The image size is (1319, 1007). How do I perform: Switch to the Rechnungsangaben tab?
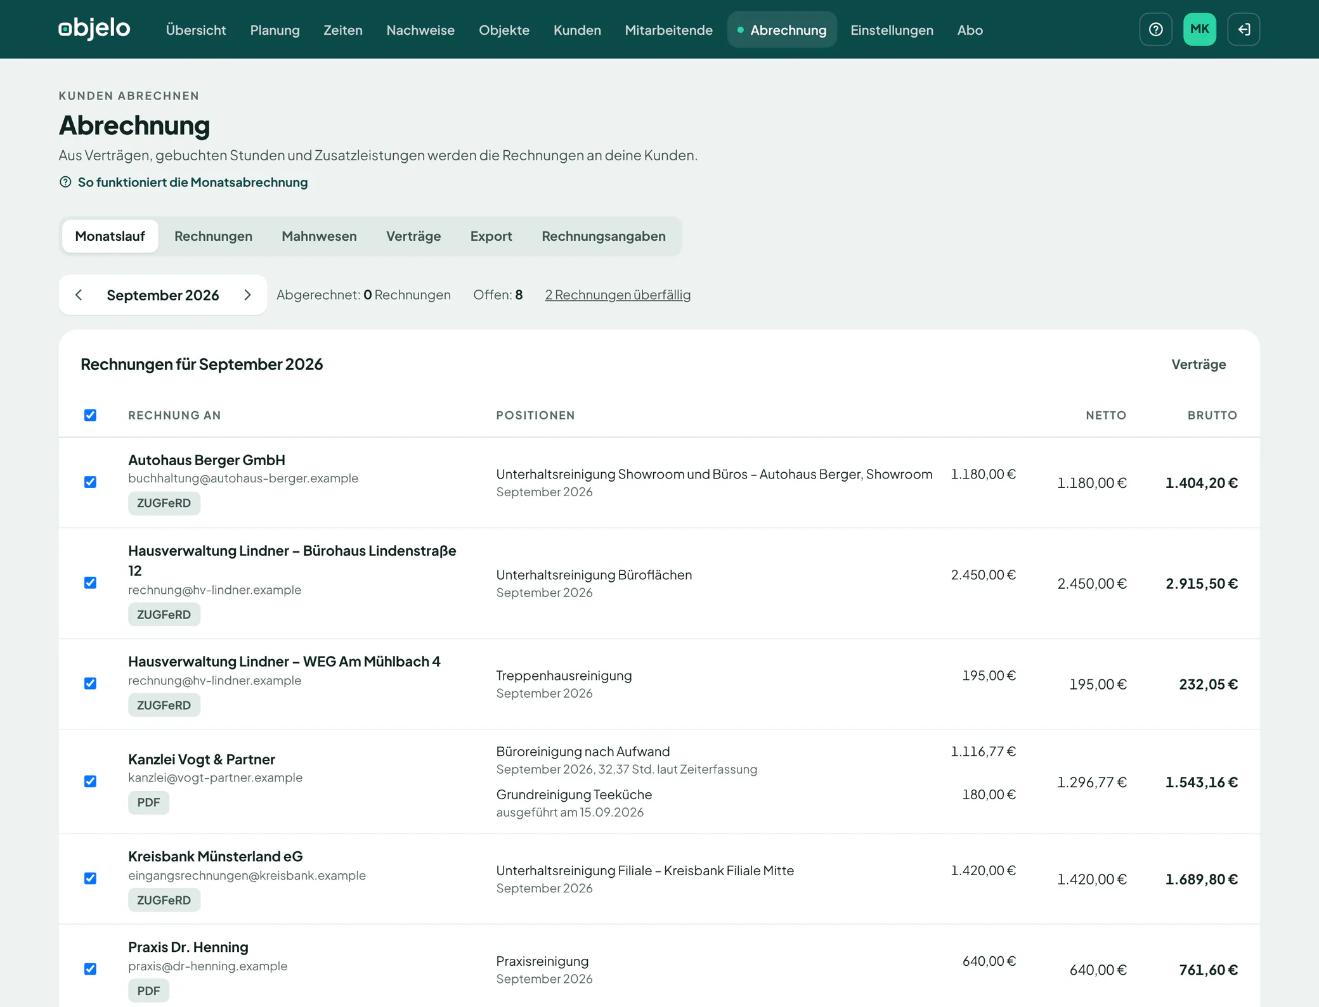pyautogui.click(x=604, y=236)
